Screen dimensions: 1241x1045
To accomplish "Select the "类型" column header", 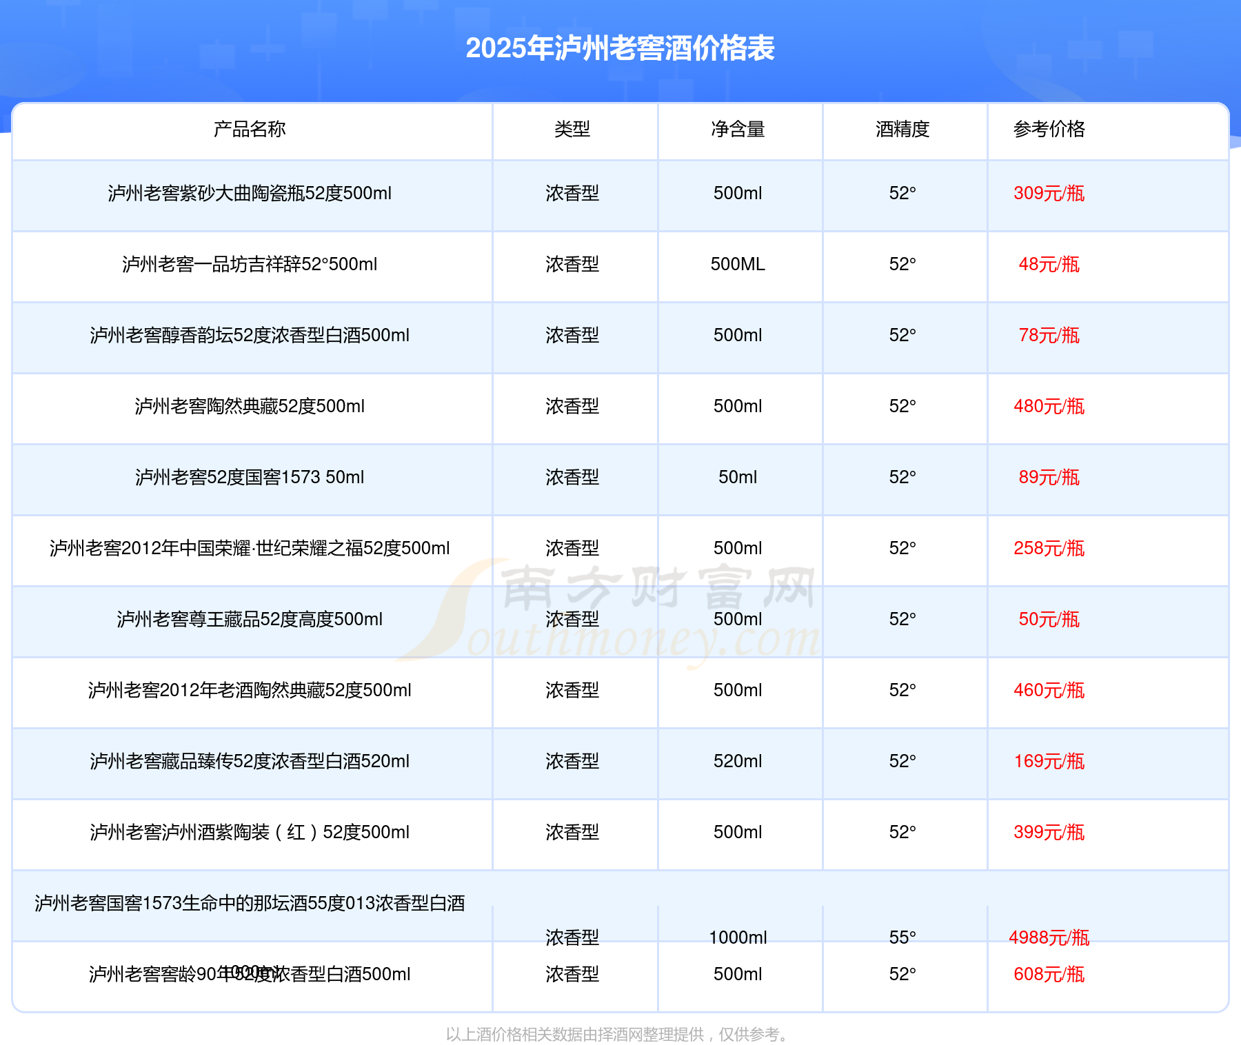I will click(x=572, y=129).
